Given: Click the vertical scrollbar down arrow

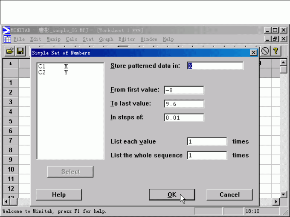Looking at the screenshot, I should click(x=284, y=194).
